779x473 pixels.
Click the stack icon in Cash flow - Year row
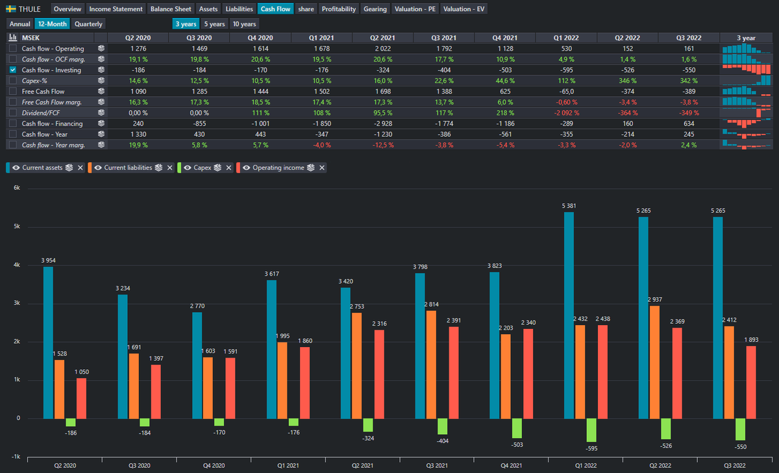101,134
